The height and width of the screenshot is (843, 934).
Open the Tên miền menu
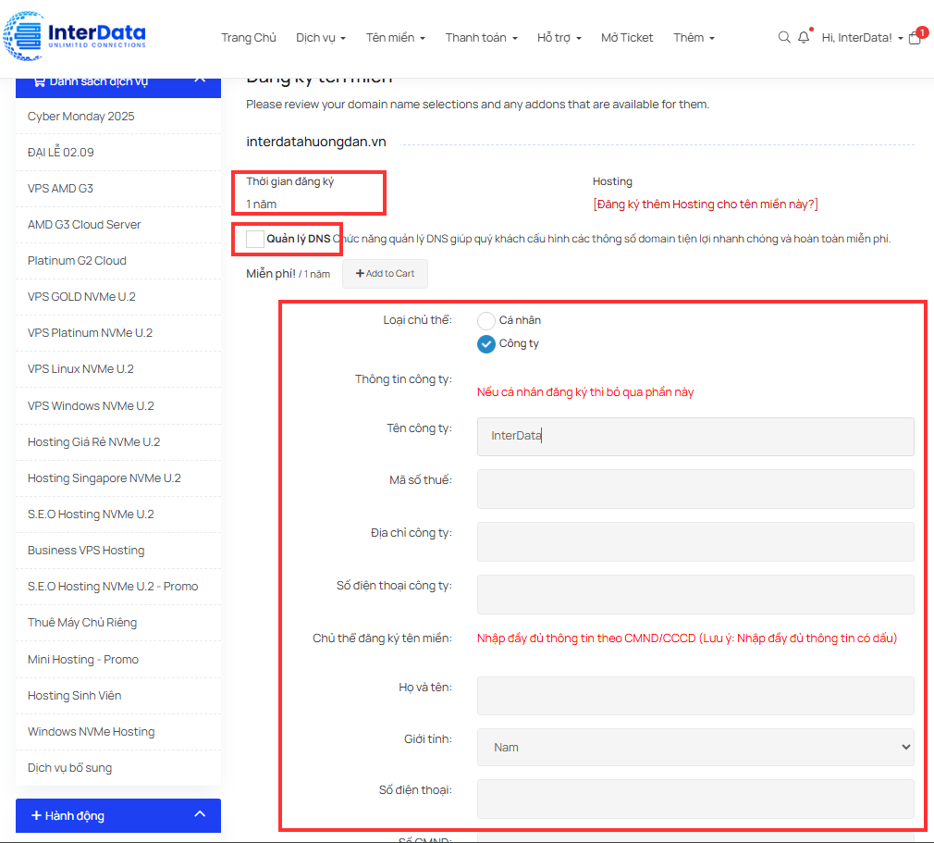396,38
